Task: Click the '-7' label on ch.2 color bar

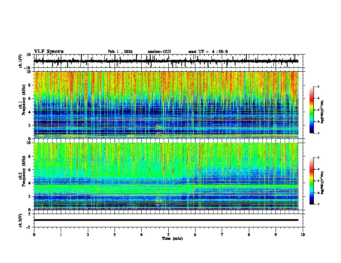Action: coord(317,204)
